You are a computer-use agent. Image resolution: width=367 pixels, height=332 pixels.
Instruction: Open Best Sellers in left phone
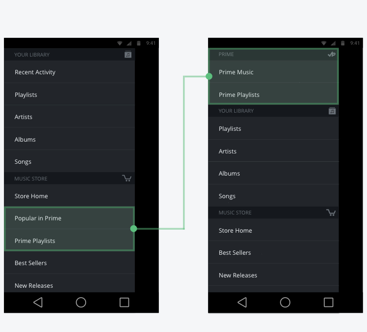(69, 263)
